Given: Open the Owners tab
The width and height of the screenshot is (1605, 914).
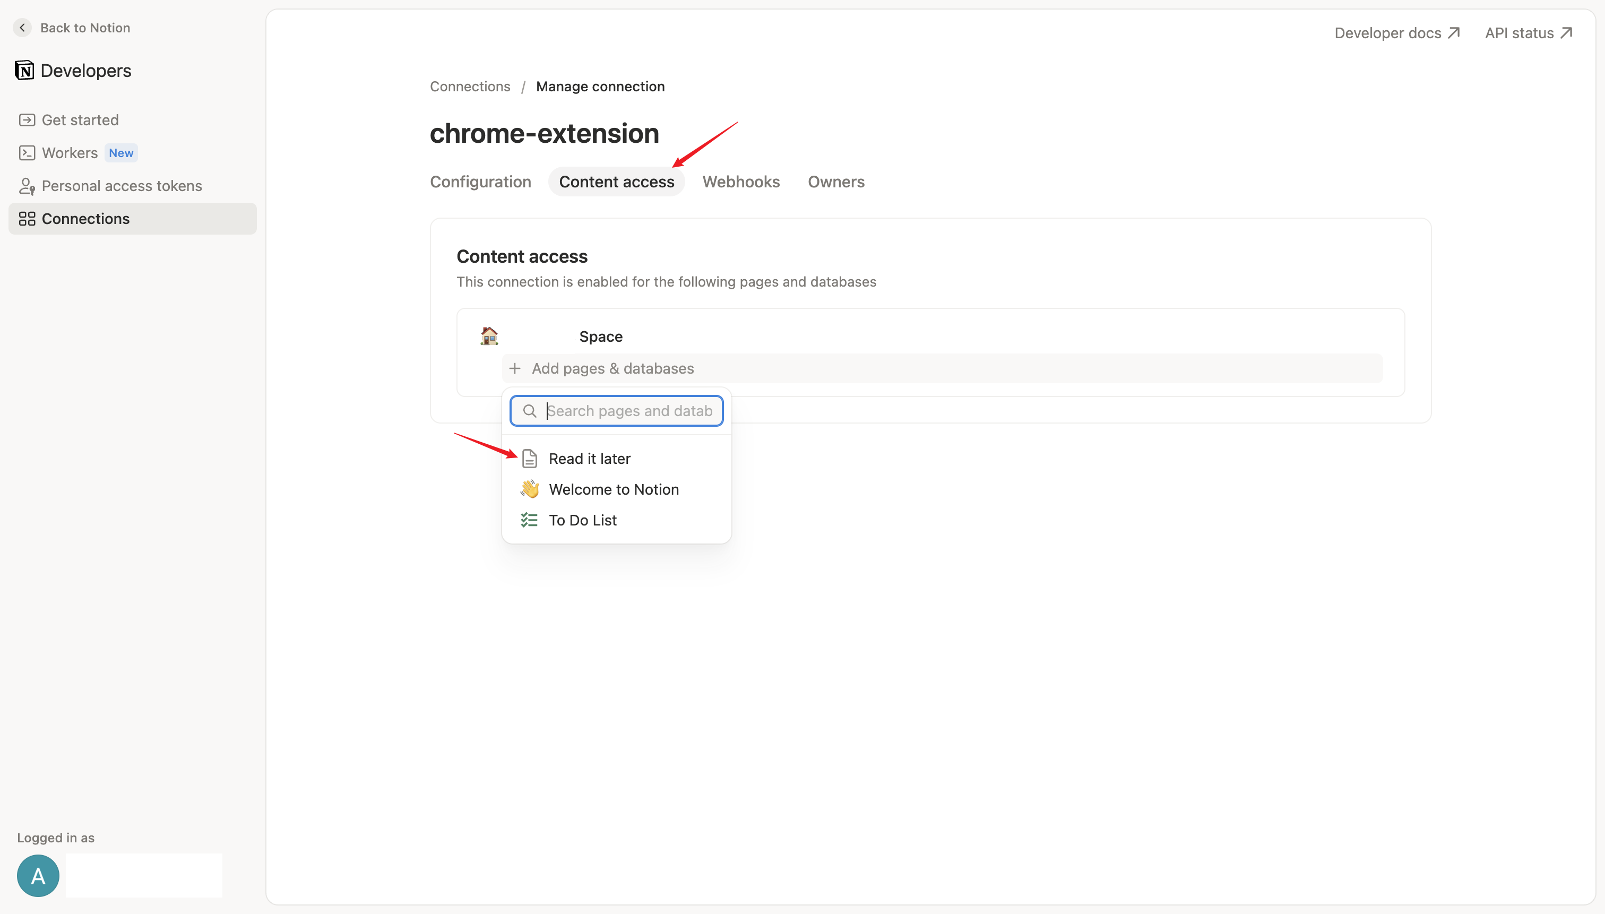Looking at the screenshot, I should click(836, 182).
